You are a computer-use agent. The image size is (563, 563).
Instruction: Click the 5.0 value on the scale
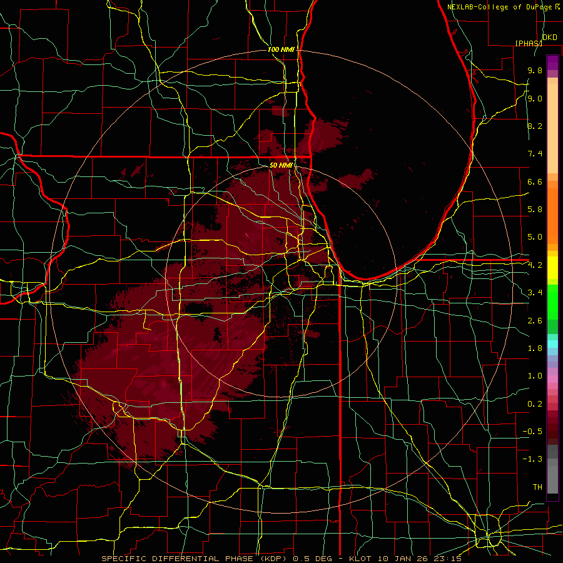point(535,237)
